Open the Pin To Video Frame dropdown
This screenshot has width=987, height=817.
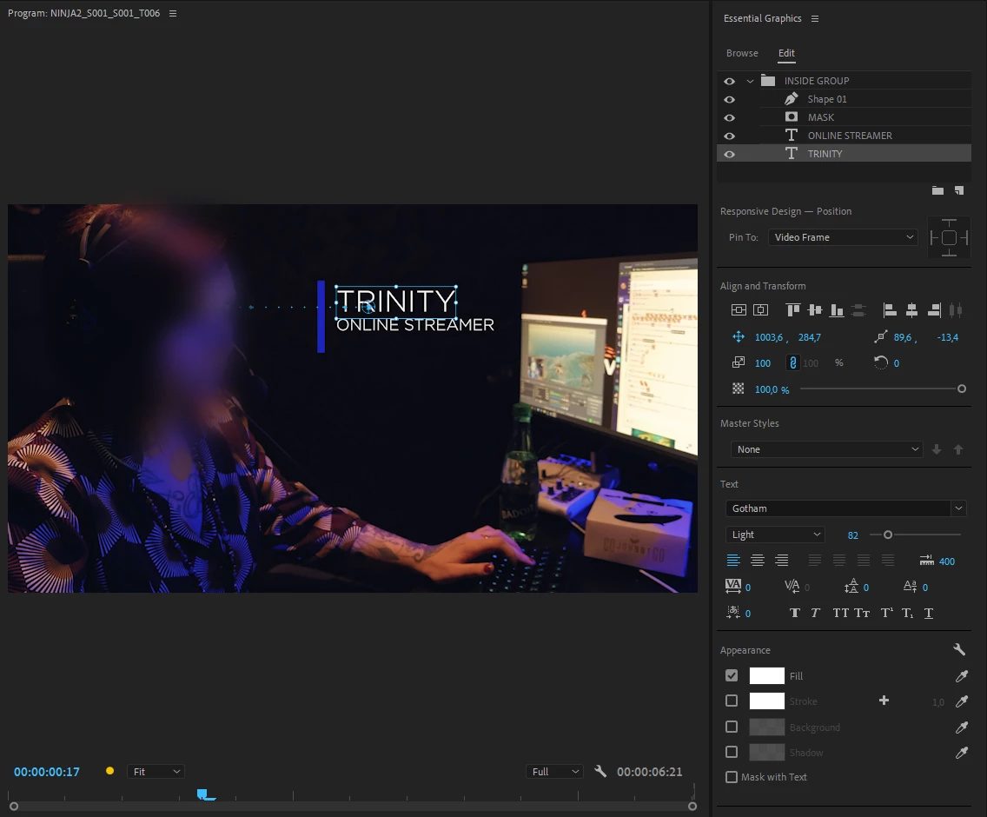click(843, 237)
